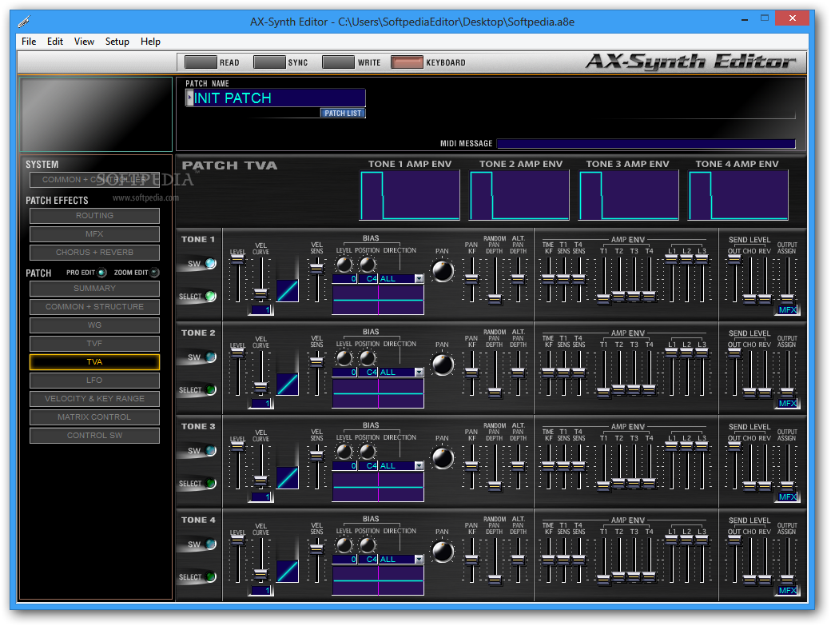Click the MIDI MESSAGE display bar
The image size is (831, 626).
646,144
